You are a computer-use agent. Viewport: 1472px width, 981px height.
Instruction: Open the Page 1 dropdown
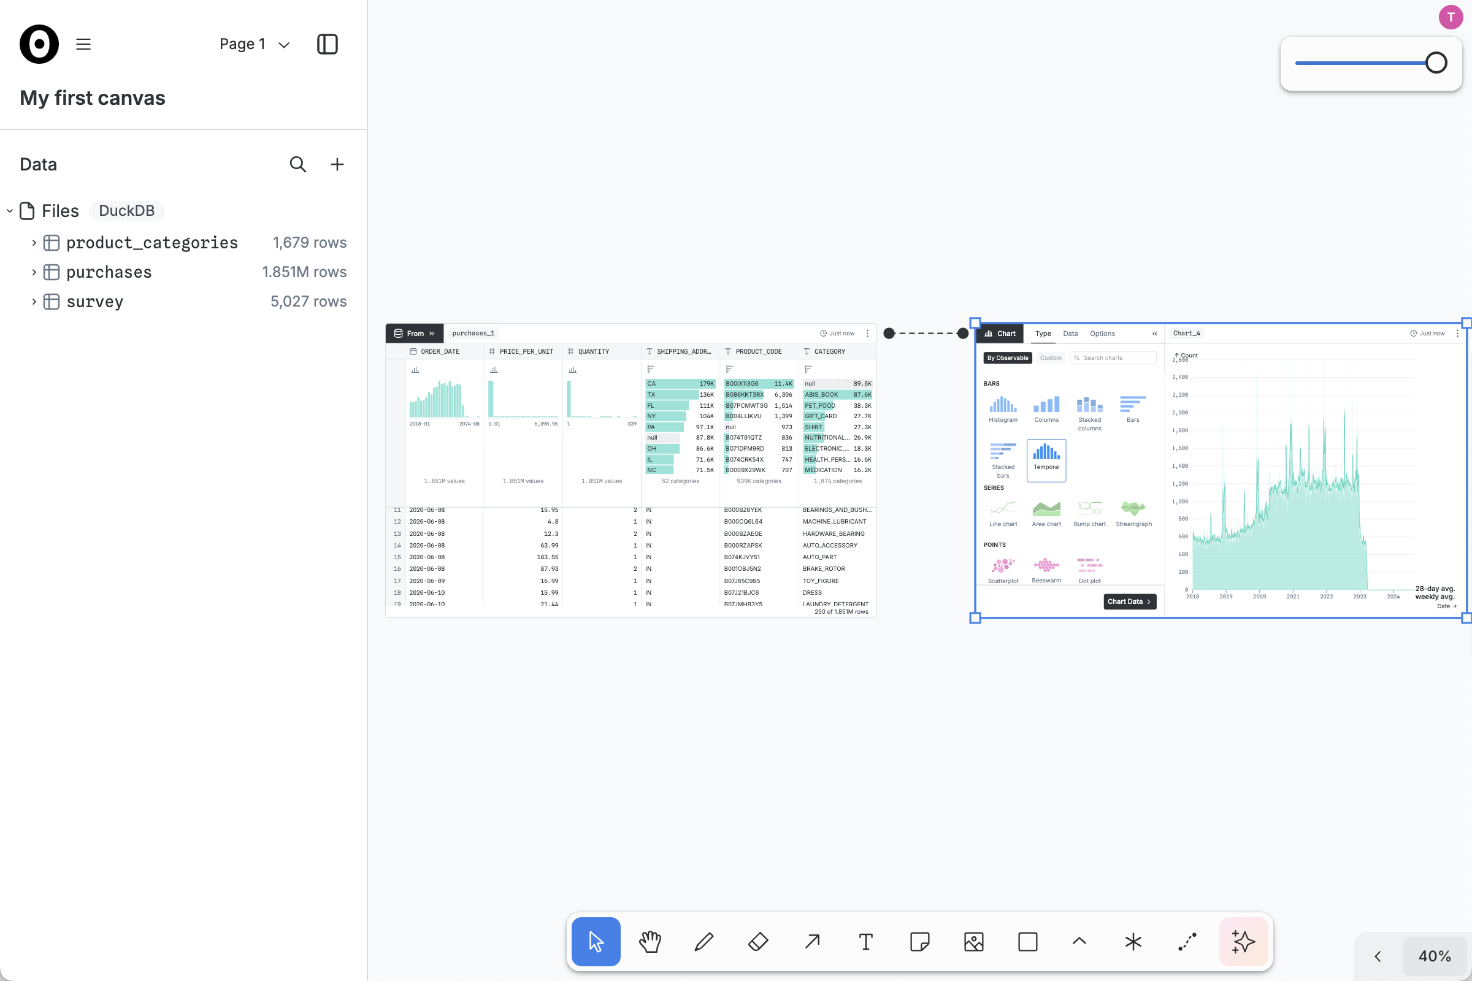(255, 44)
